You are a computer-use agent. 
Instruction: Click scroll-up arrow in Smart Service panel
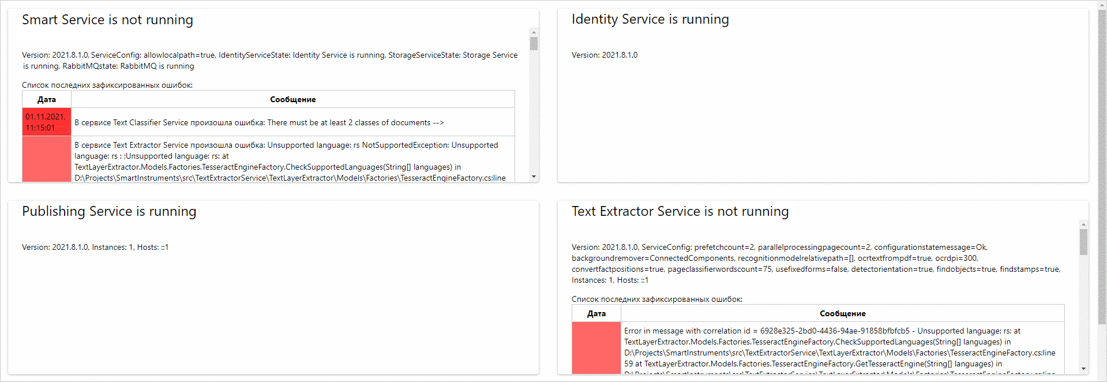[534, 32]
